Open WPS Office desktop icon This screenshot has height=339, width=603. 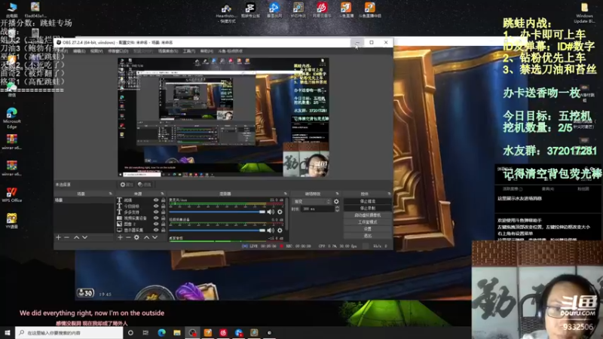[11, 194]
